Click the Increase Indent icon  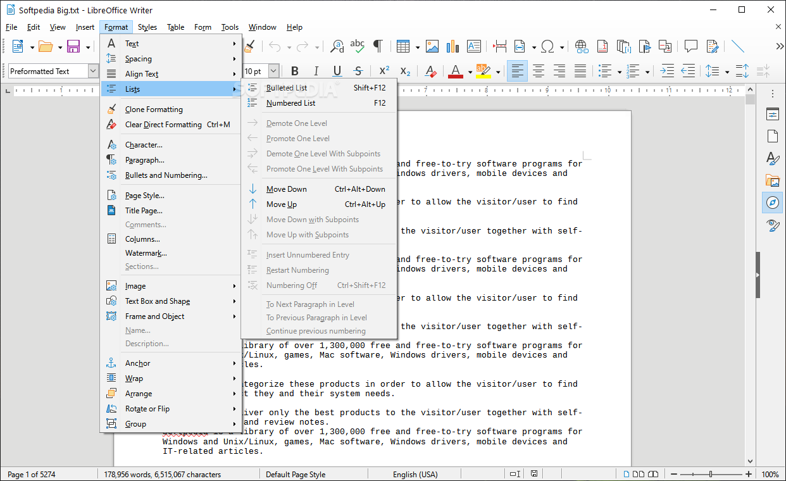(667, 72)
